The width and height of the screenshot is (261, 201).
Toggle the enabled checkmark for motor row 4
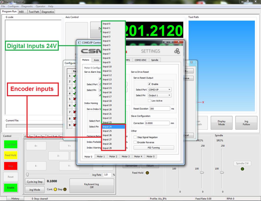[x=75, y=93]
